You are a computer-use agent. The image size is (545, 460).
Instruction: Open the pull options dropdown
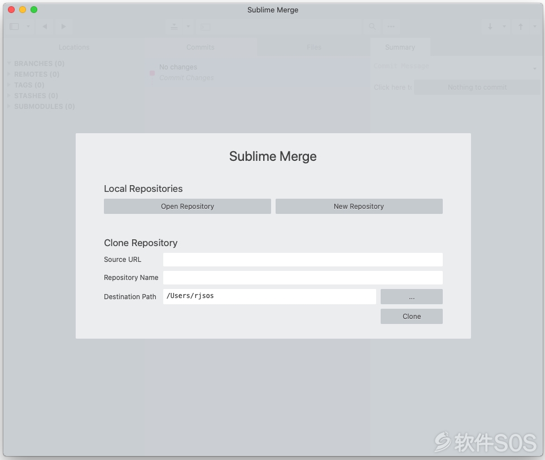pyautogui.click(x=504, y=27)
